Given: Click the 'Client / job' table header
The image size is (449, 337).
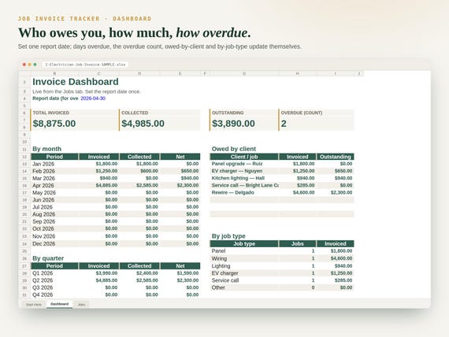Looking at the screenshot, I should click(x=244, y=157).
